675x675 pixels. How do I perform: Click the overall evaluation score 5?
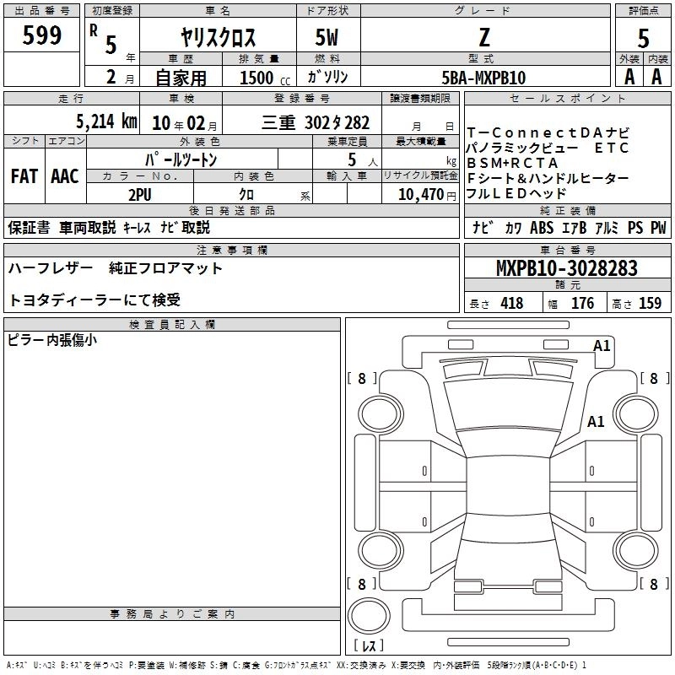coord(643,38)
